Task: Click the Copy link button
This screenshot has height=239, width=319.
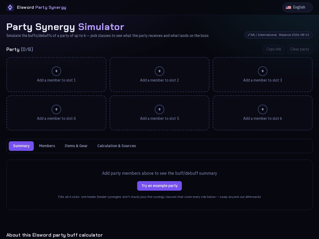Action: (x=274, y=49)
